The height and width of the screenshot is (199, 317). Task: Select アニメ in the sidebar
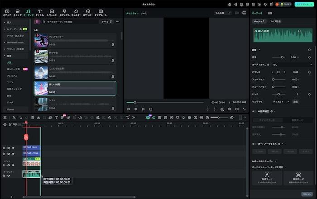pos(10,82)
